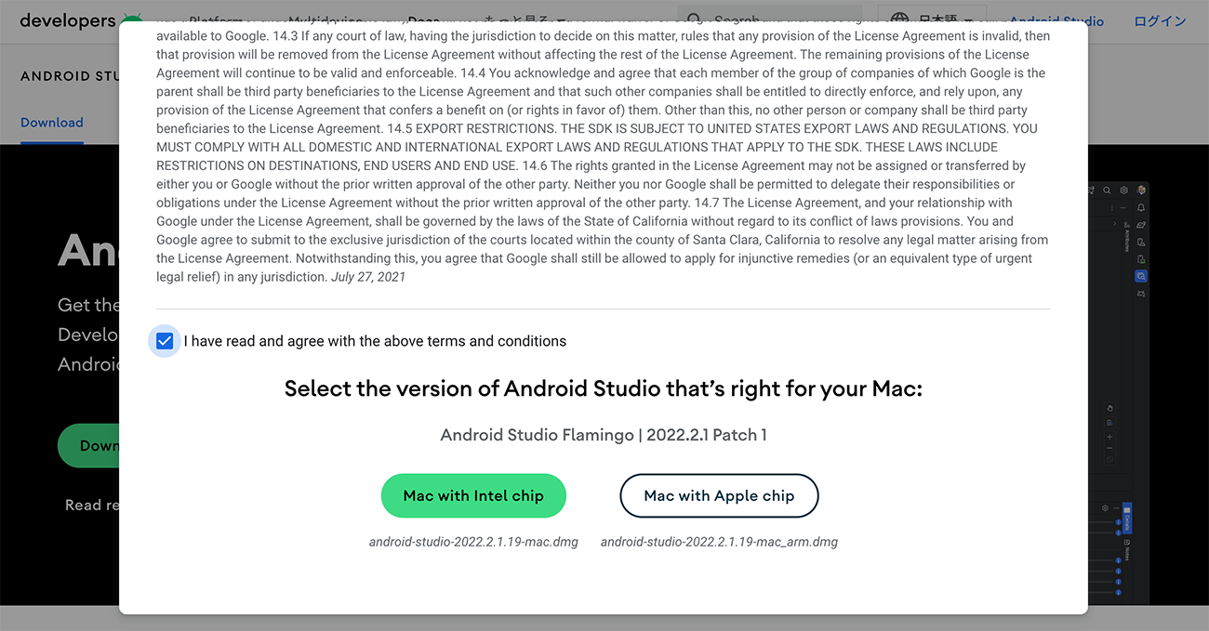The image size is (1209, 631).
Task: Select the android-studio-2022.2.1.19-mac.dmg filename text
Action: (x=473, y=542)
